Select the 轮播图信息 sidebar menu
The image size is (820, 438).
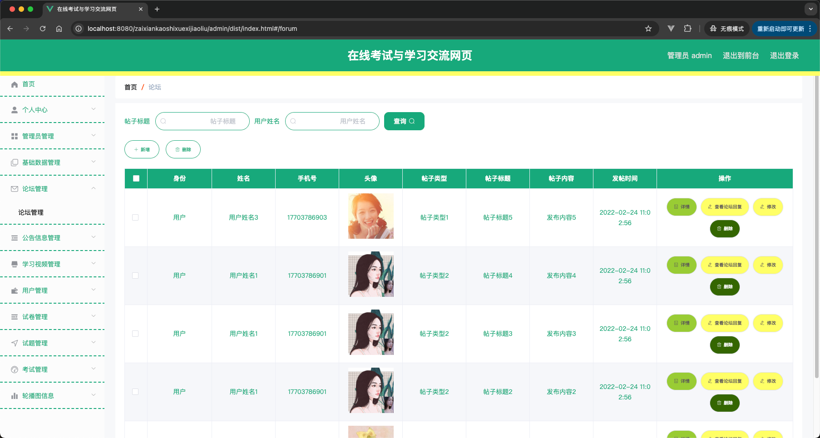[52, 396]
